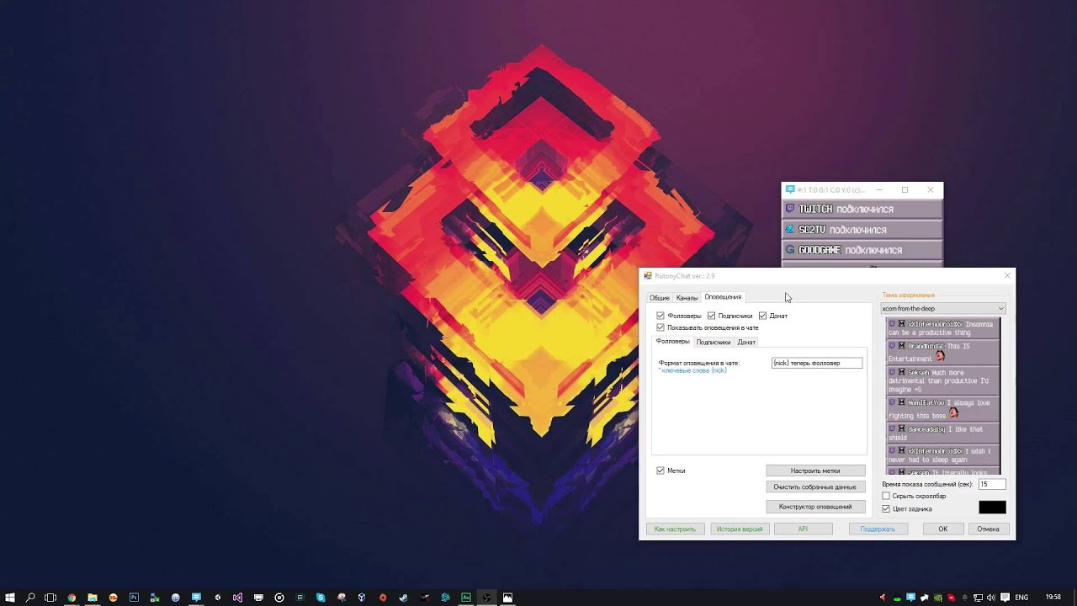Switch to the Общие tab
The image size is (1077, 606).
(660, 298)
